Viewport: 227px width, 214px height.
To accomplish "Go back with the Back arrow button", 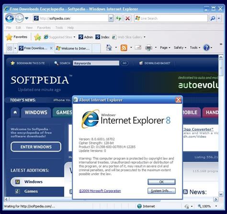I will (10, 18).
